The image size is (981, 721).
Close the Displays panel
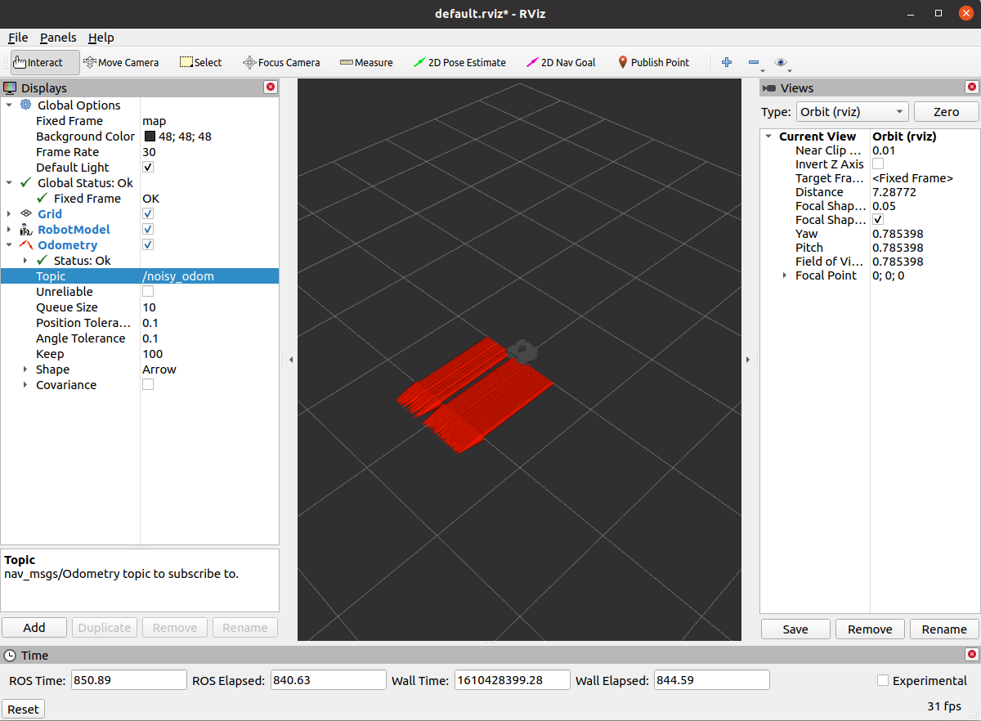click(x=271, y=87)
